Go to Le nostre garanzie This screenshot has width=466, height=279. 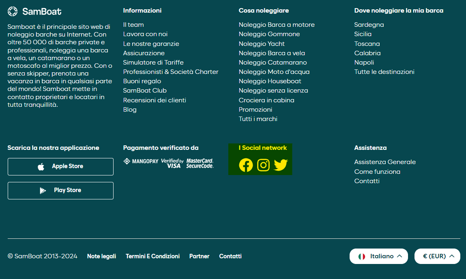click(x=151, y=44)
